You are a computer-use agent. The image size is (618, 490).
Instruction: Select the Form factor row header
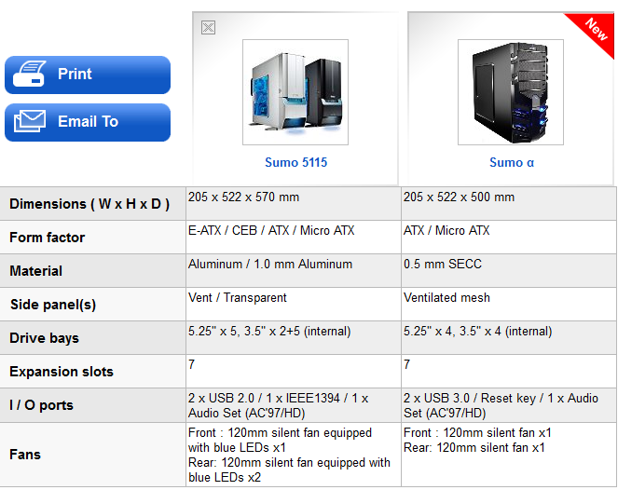tap(93, 238)
